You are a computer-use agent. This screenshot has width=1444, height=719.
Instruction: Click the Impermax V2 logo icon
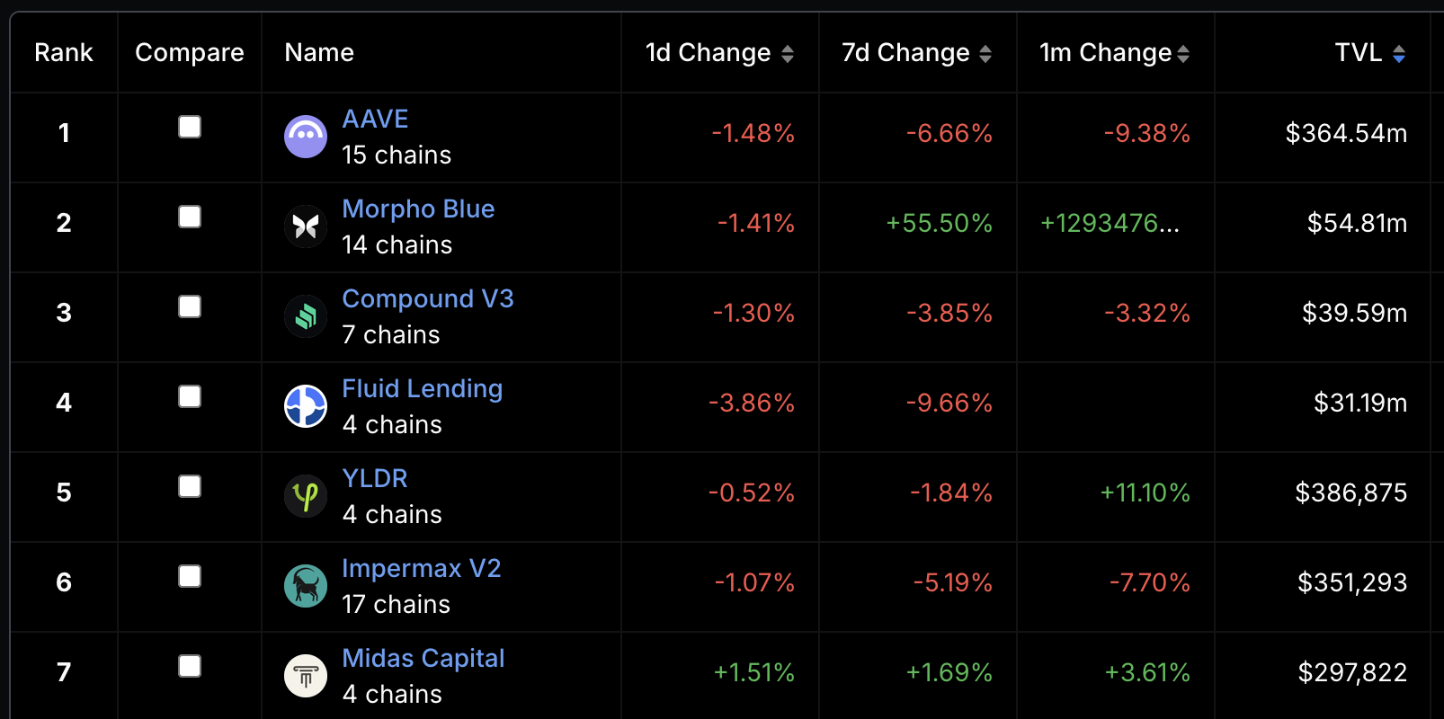coord(306,586)
